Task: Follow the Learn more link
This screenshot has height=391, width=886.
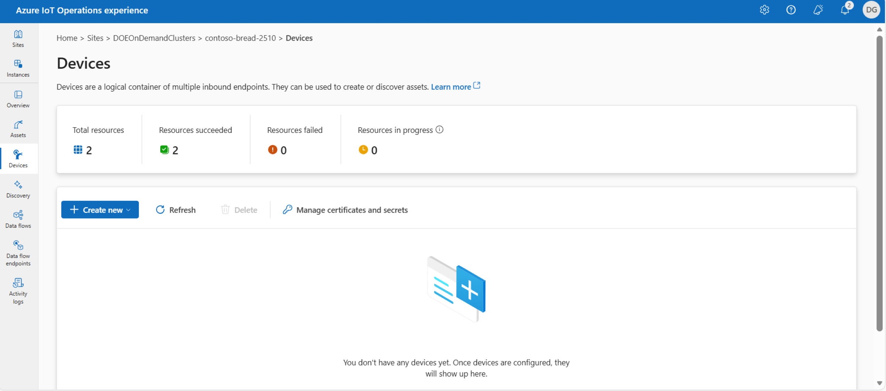Action: coord(451,87)
